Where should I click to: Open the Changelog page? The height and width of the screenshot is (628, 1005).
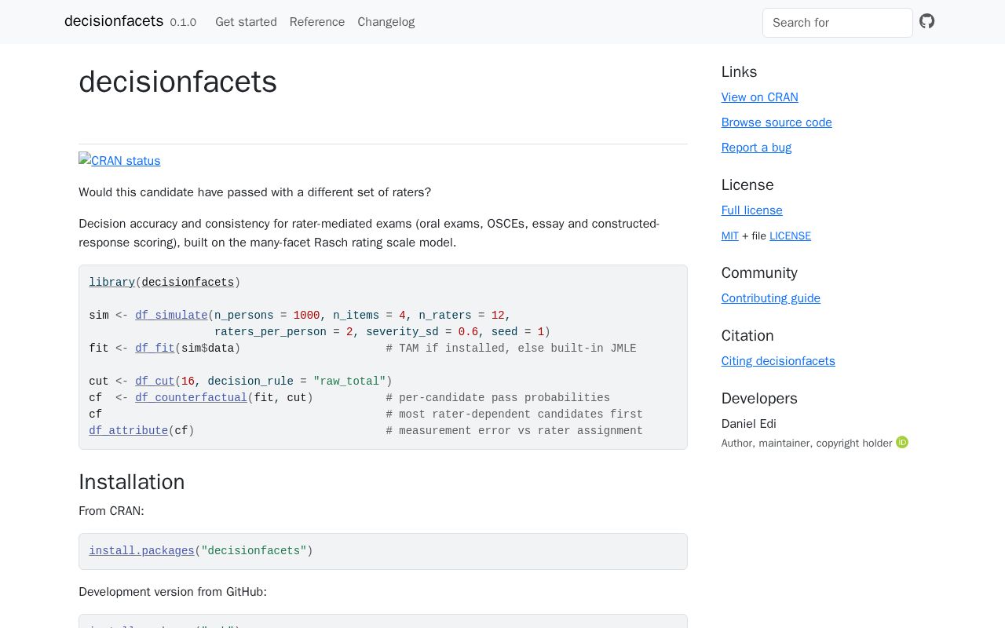point(386,22)
